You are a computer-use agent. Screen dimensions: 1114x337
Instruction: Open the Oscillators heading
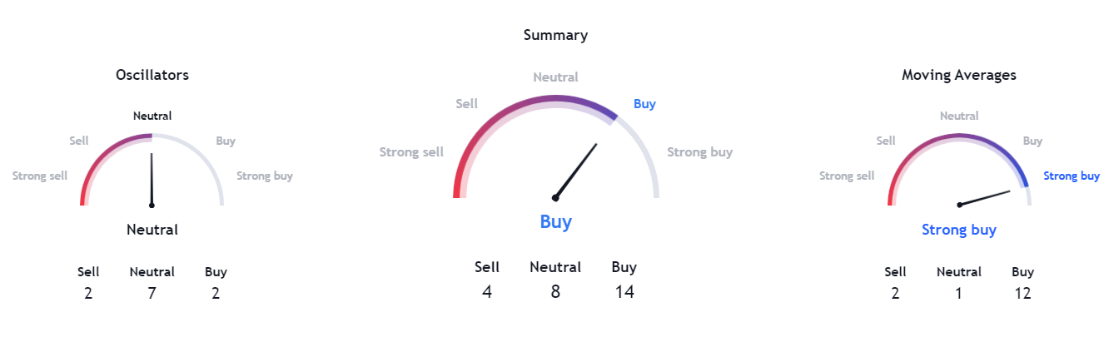(152, 75)
